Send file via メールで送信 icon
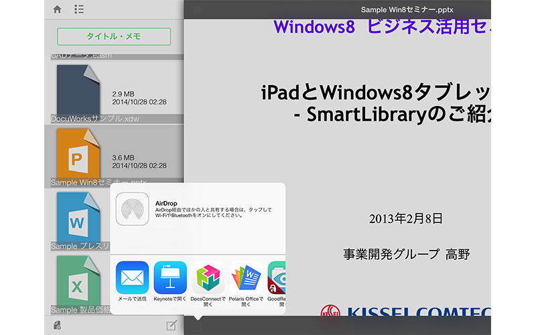 coord(132,277)
